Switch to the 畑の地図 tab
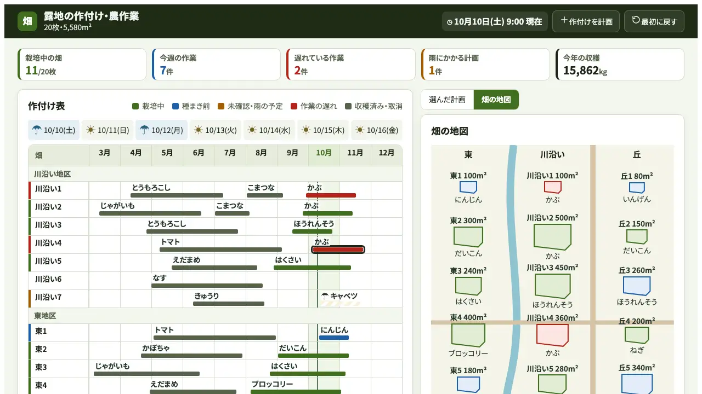Screen dimensions: 702x394 click(x=496, y=100)
